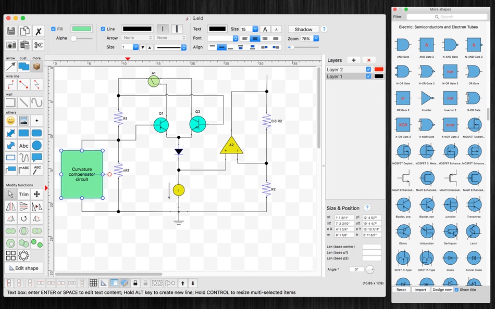The height and width of the screenshot is (309, 495).
Task: Select the Diode shape in More shapes
Action: click(450, 258)
